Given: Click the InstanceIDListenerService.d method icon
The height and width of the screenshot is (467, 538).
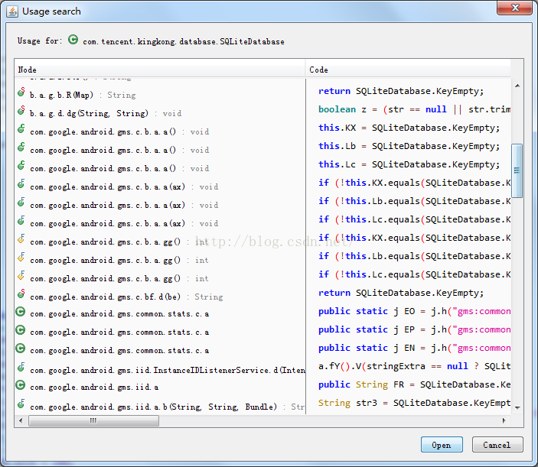Looking at the screenshot, I should pos(21,369).
